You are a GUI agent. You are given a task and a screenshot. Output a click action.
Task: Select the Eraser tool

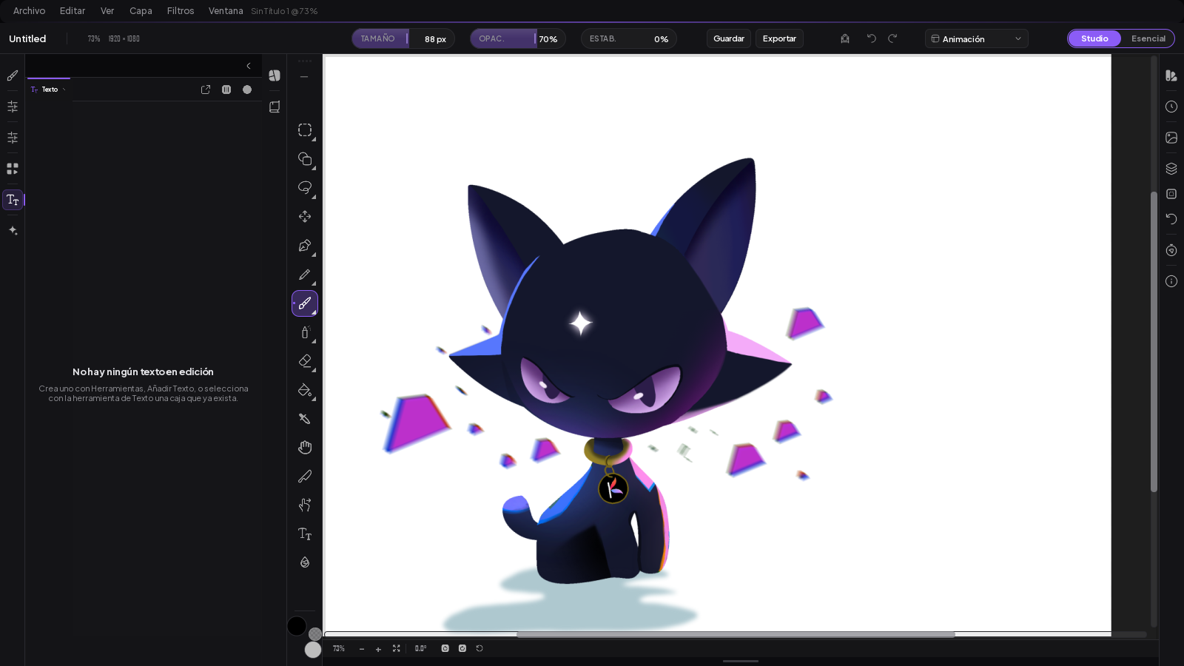click(x=305, y=361)
